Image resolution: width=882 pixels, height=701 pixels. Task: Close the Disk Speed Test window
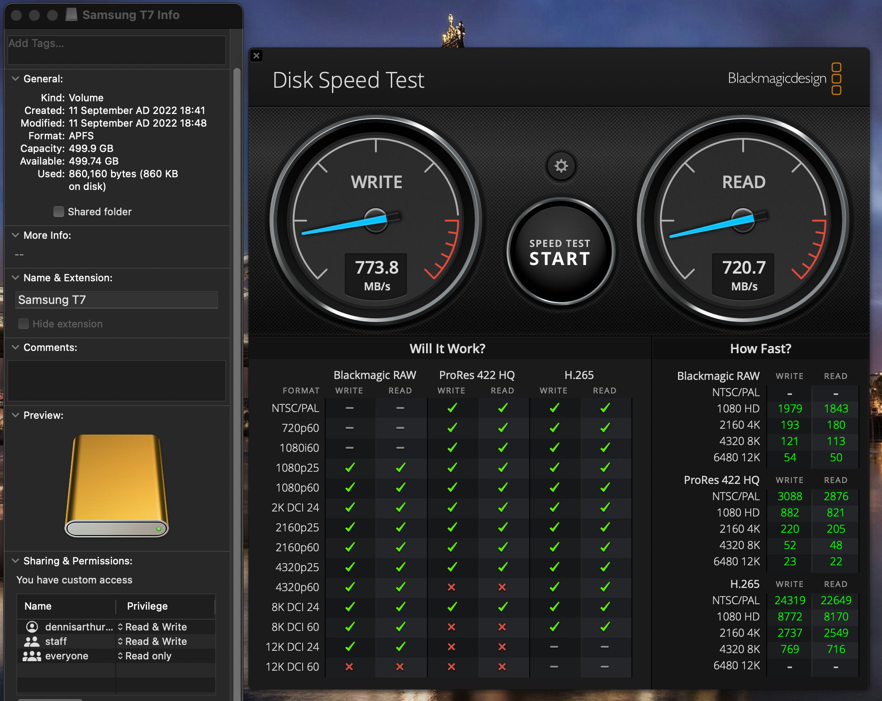coord(256,56)
